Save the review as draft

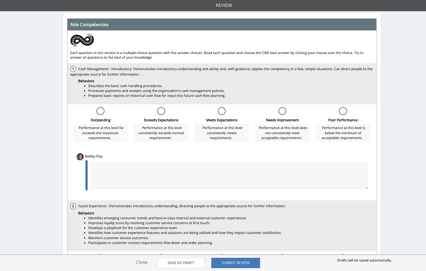[x=181, y=263]
